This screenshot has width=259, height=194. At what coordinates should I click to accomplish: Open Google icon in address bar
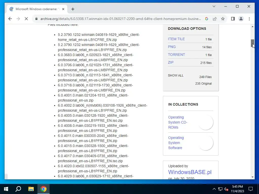(x=206, y=19)
